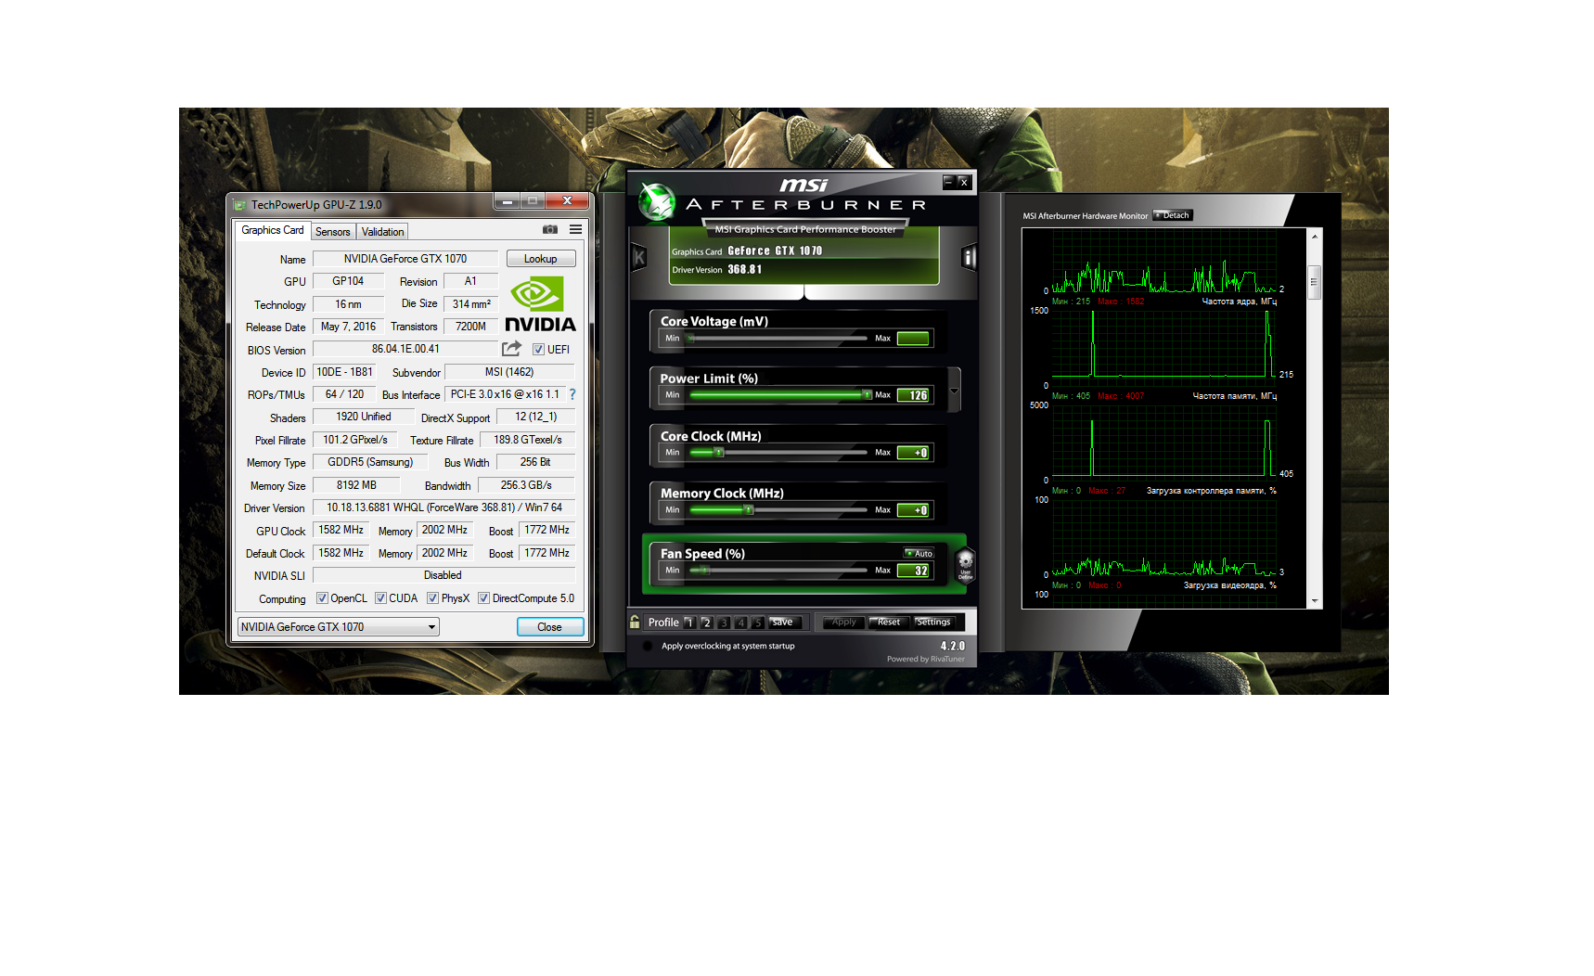Select Afterburner profile slot 4
This screenshot has height=976, width=1594.
tap(740, 623)
